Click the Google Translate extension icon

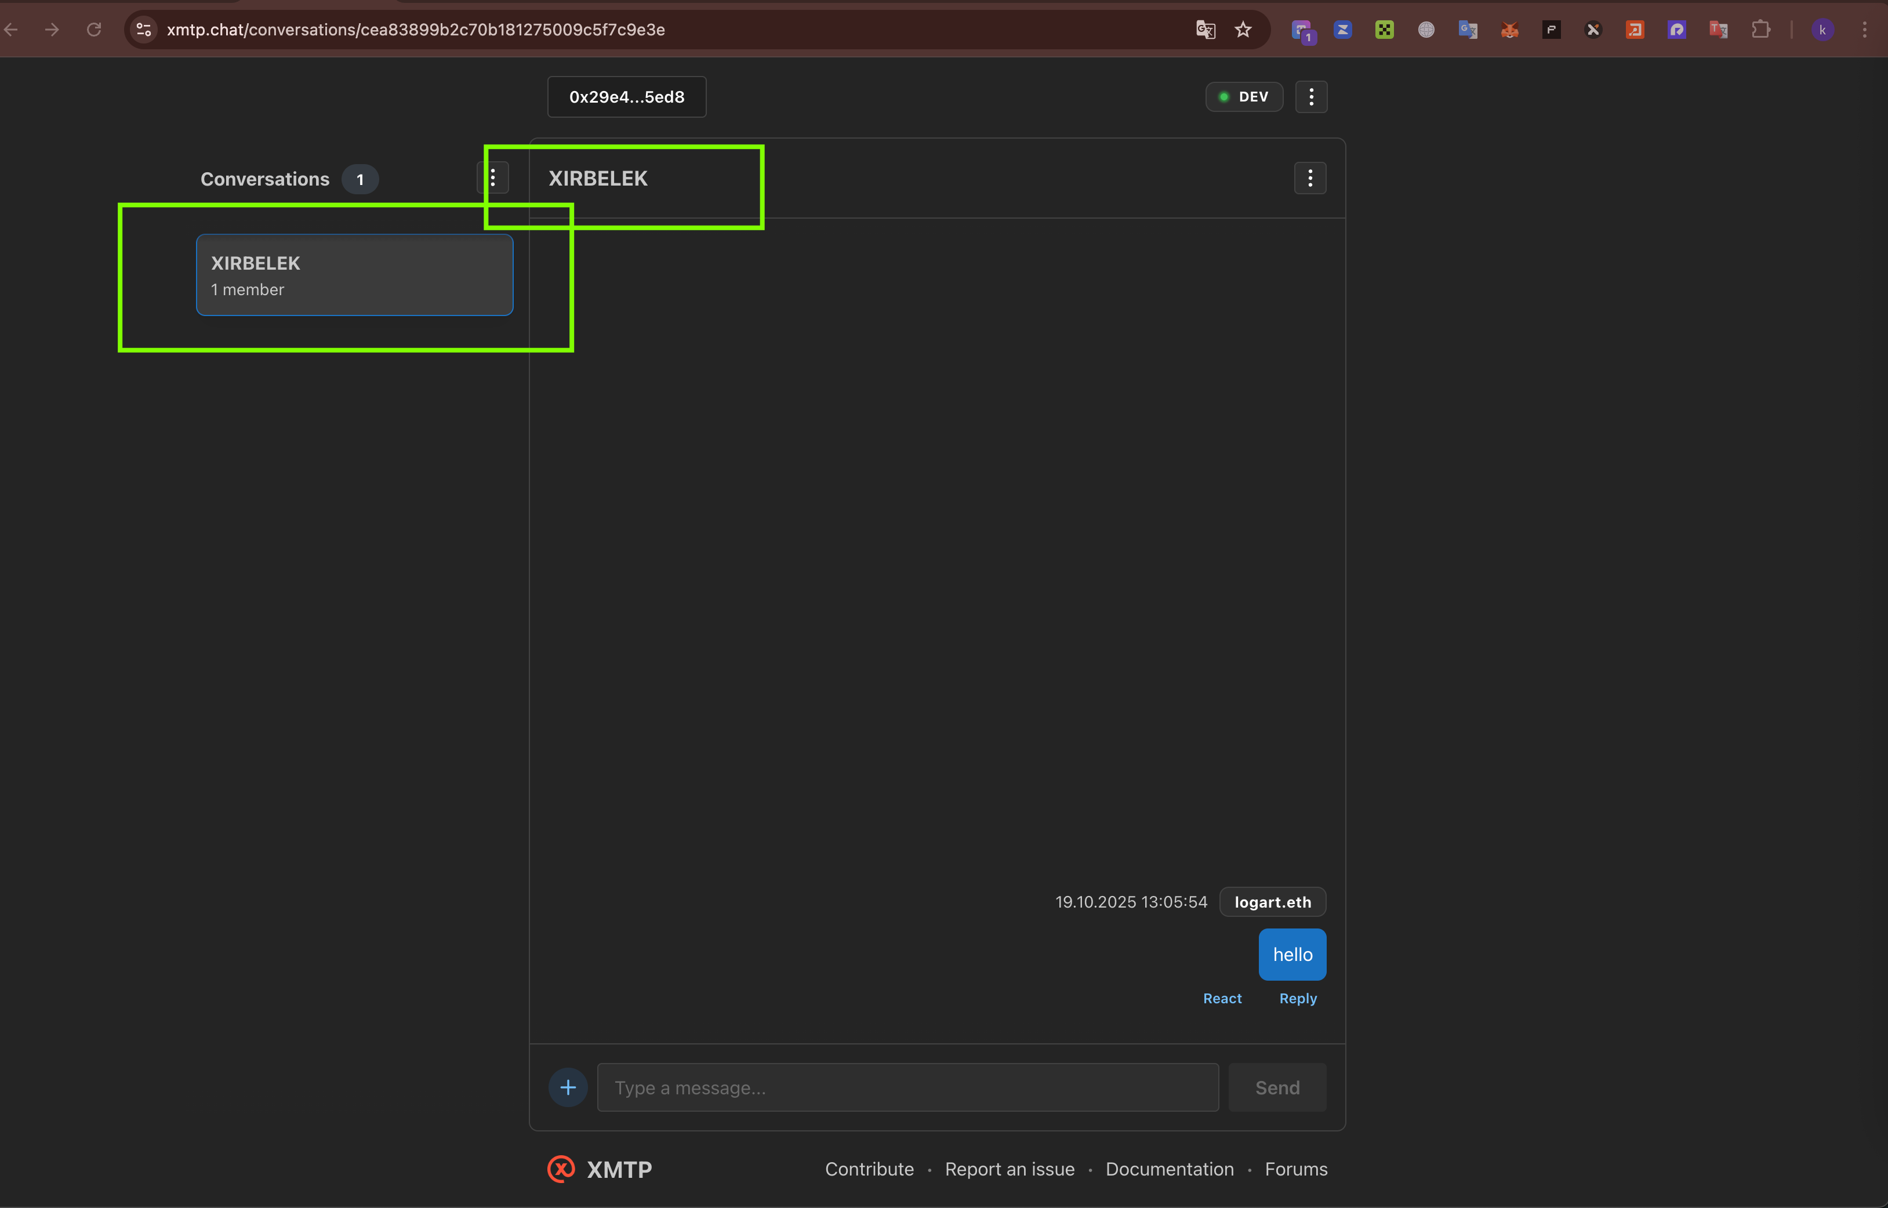point(1468,30)
